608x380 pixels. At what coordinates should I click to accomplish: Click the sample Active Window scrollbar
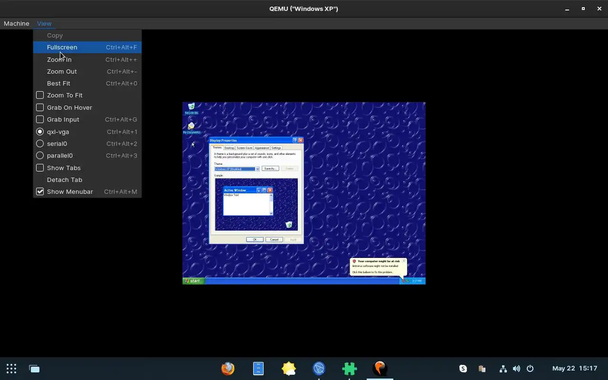[271, 204]
